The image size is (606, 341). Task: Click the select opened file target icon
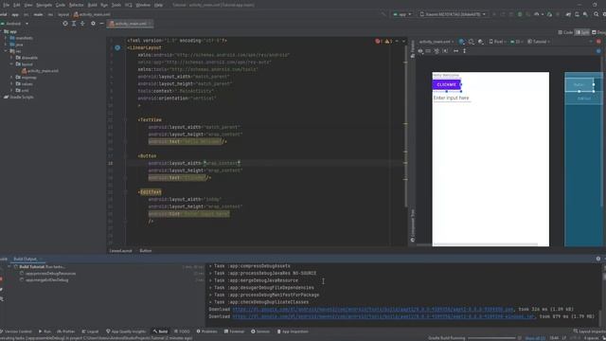[65, 24]
